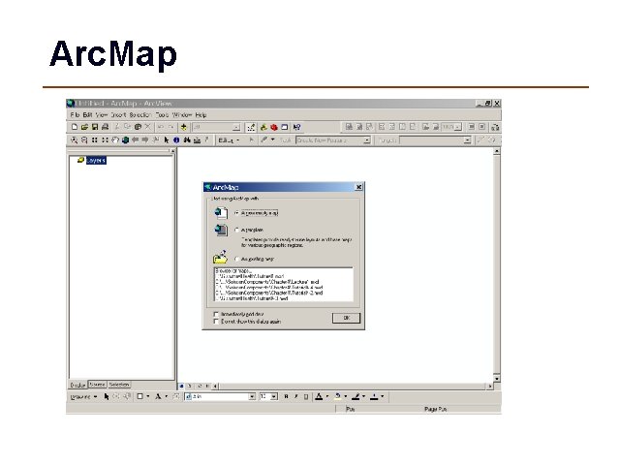Choose 'A new empty map' radio option
The height and width of the screenshot is (465, 620).
(x=236, y=213)
